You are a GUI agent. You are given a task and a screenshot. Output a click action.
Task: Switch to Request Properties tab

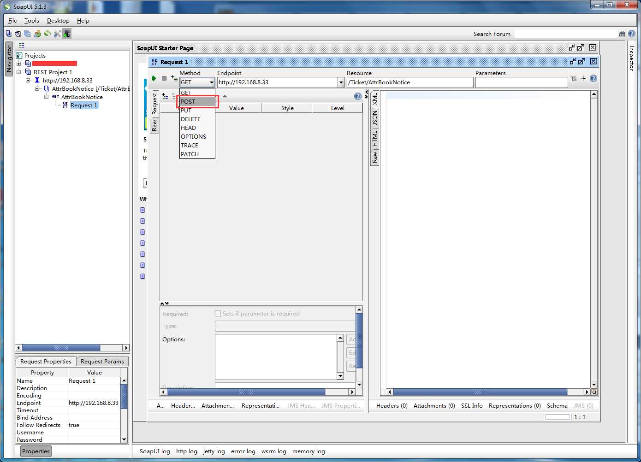coord(46,362)
